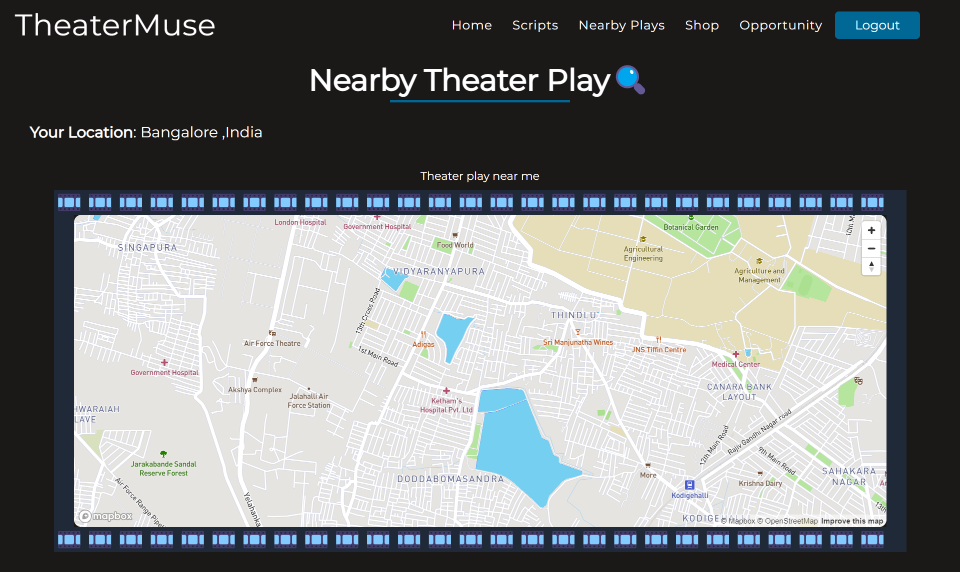Screen dimensions: 960x572
Task: Click the TheaterMuse site logo
Action: pos(115,25)
